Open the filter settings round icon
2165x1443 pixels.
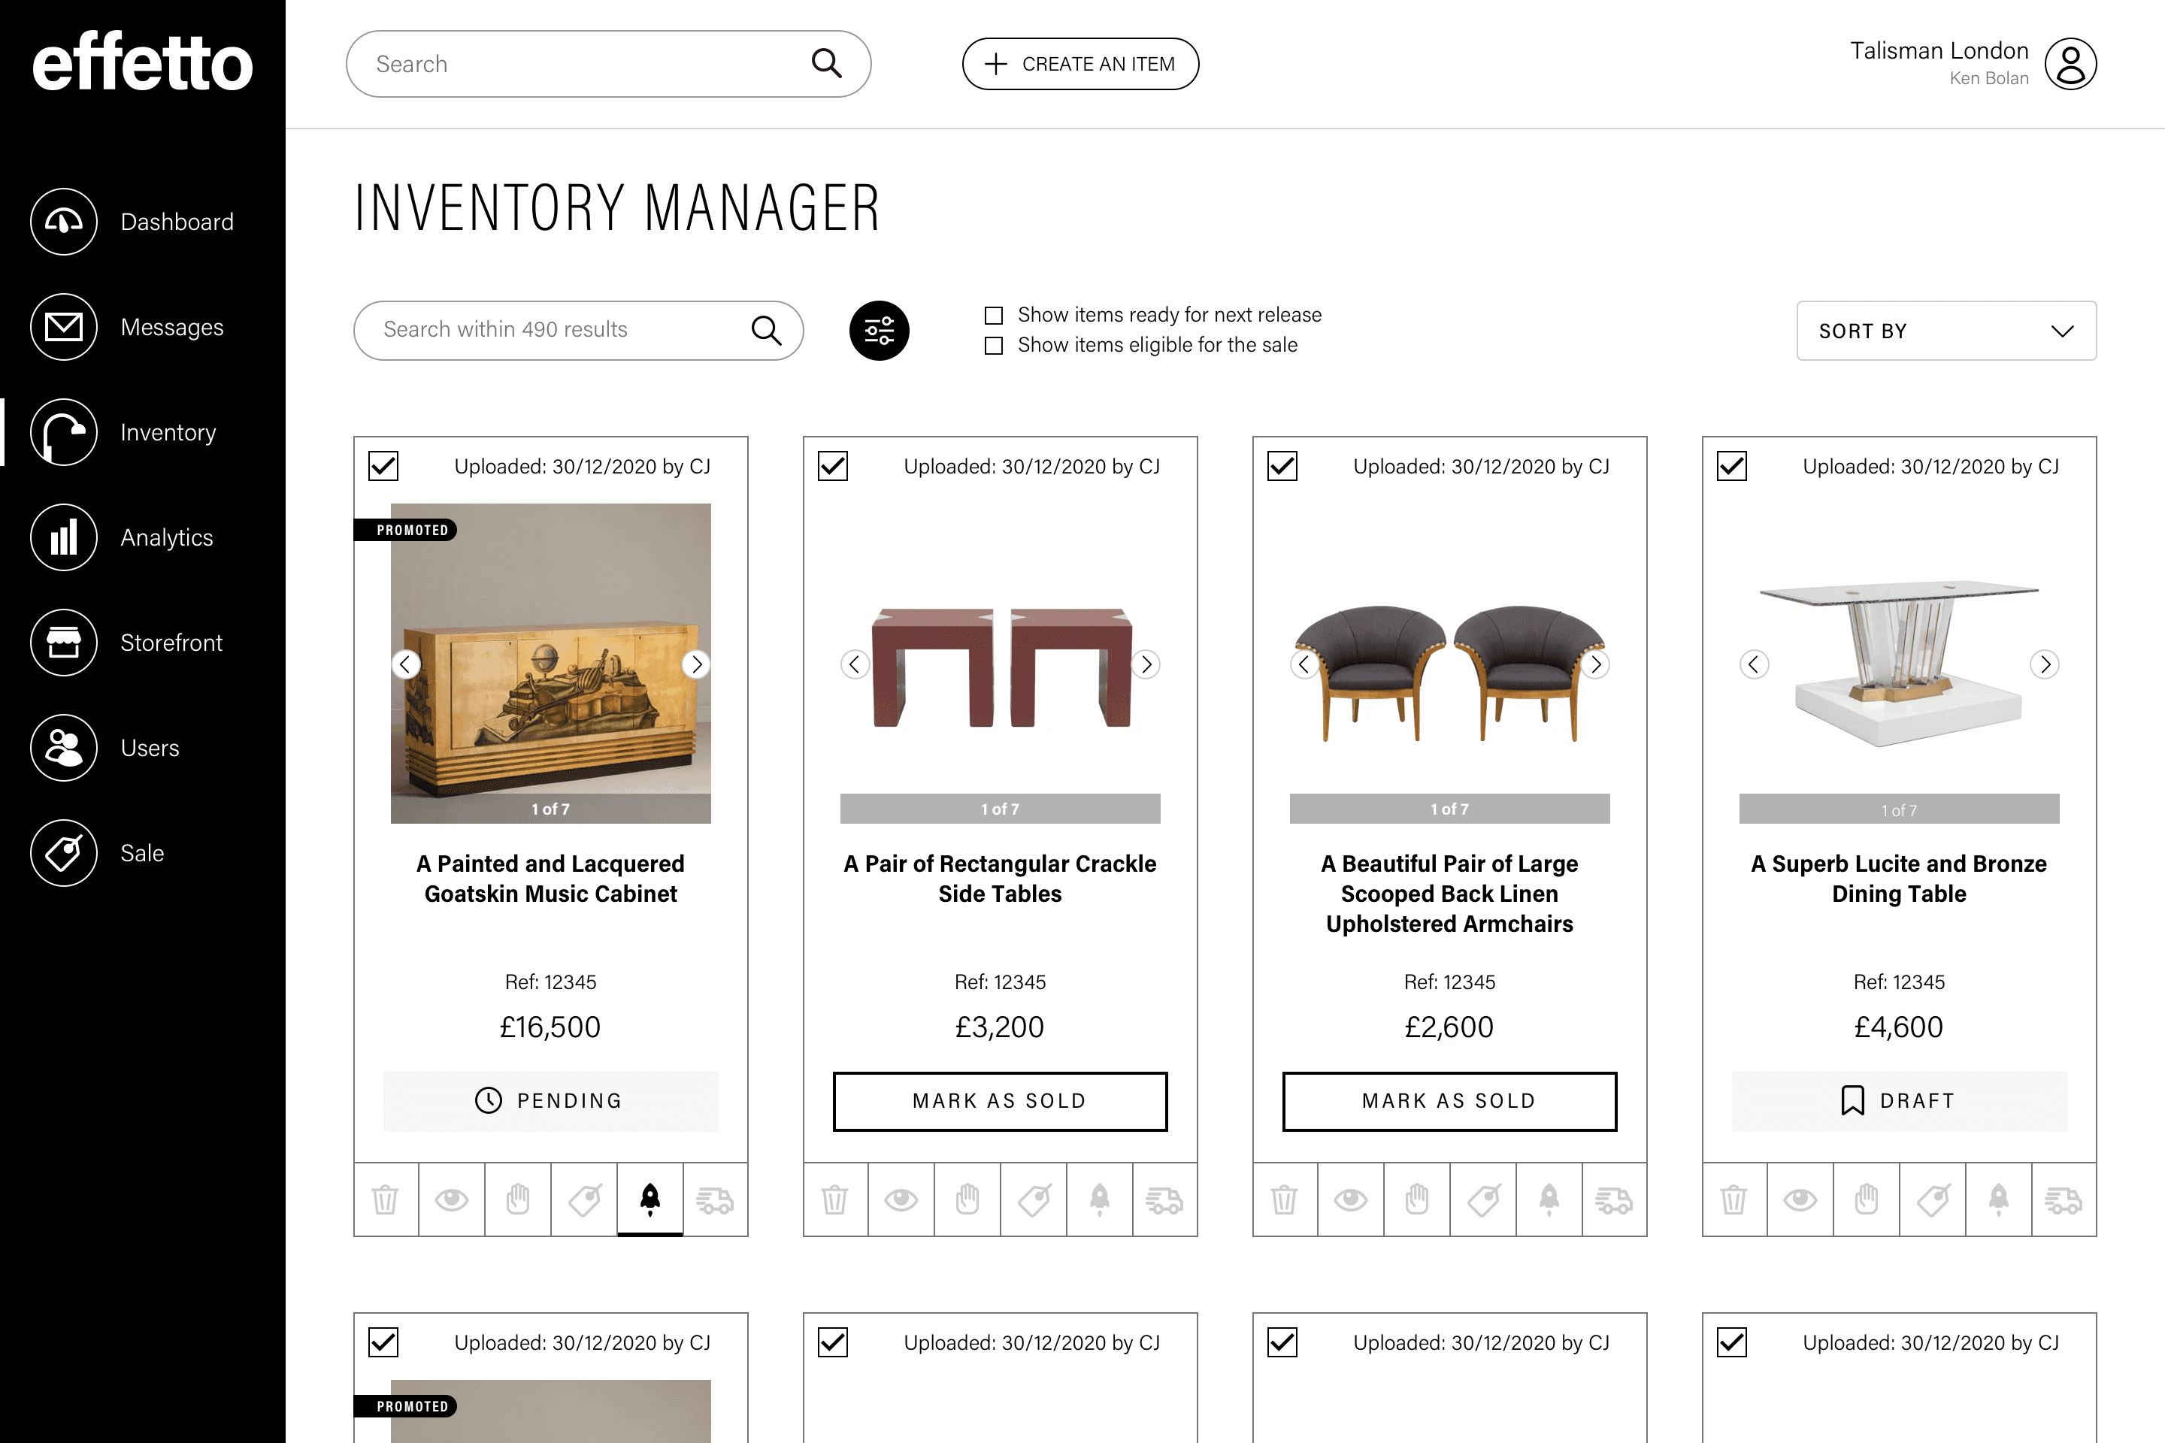pos(879,331)
